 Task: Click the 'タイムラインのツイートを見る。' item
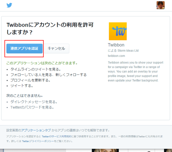click(36, 69)
